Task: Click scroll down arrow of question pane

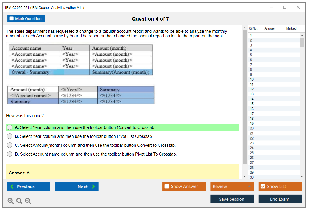Action: point(245,177)
